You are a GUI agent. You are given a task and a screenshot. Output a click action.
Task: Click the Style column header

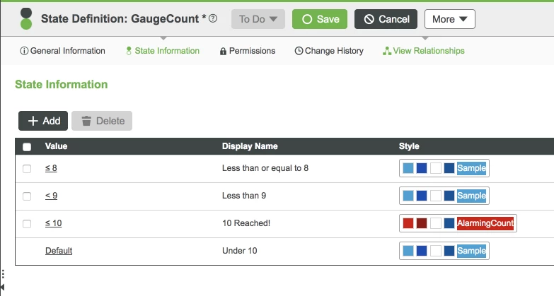pos(409,146)
